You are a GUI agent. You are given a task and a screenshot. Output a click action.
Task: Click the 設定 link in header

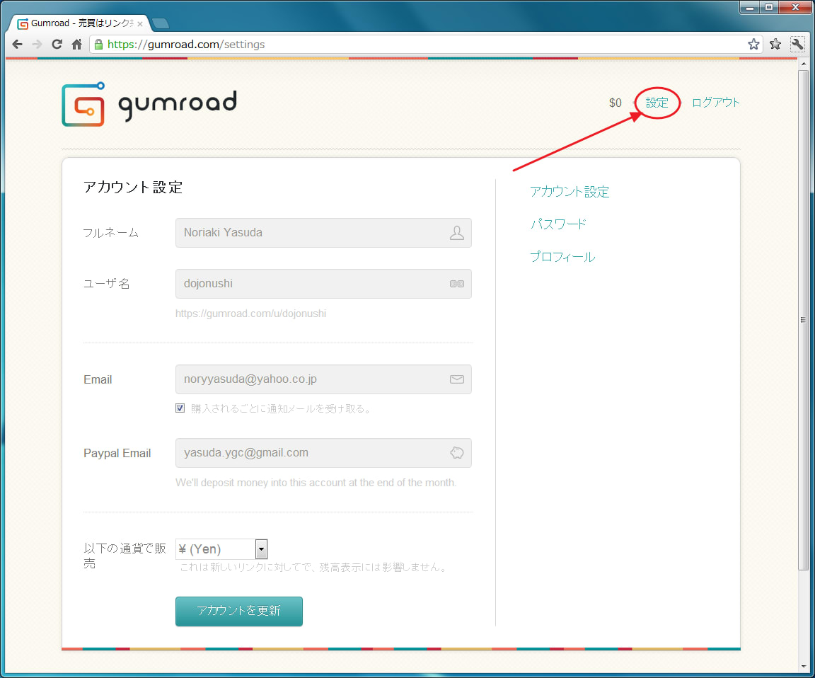(x=657, y=103)
